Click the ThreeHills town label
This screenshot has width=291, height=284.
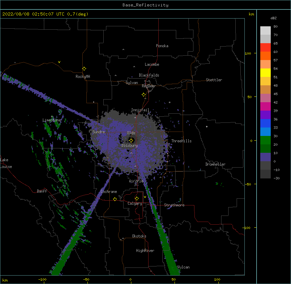(181, 141)
